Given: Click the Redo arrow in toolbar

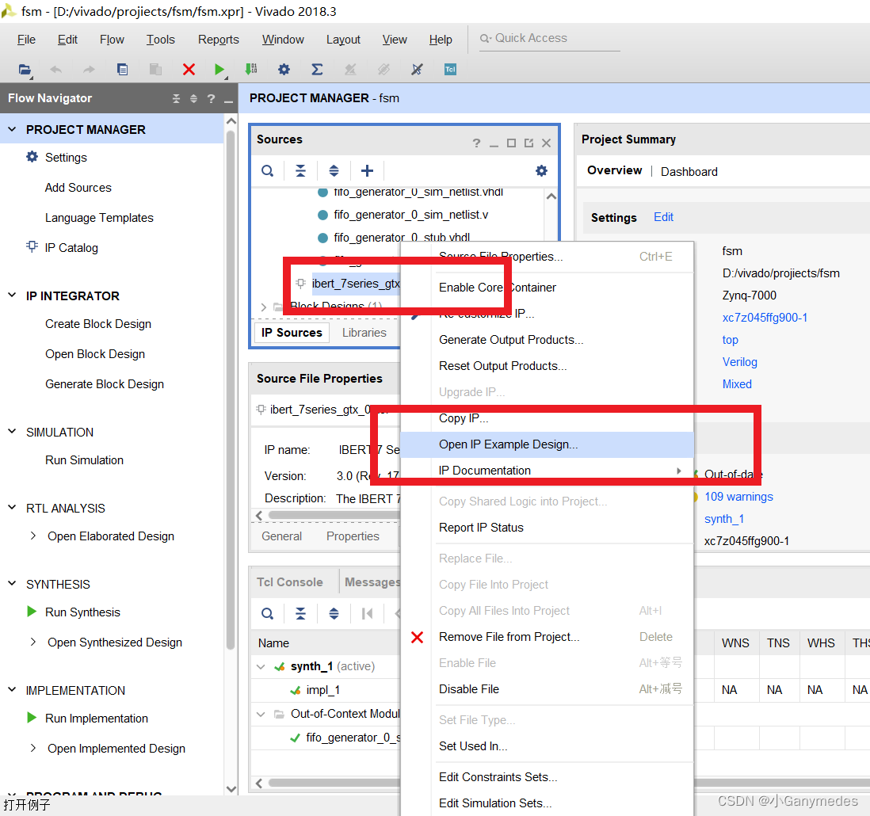Looking at the screenshot, I should (x=89, y=70).
